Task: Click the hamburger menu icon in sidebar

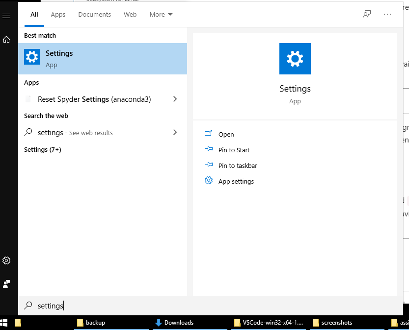Action: tap(6, 16)
